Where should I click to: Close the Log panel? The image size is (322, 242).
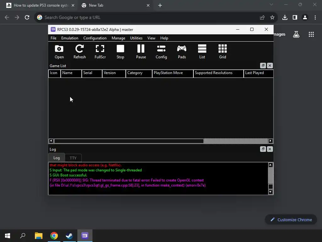[270, 149]
